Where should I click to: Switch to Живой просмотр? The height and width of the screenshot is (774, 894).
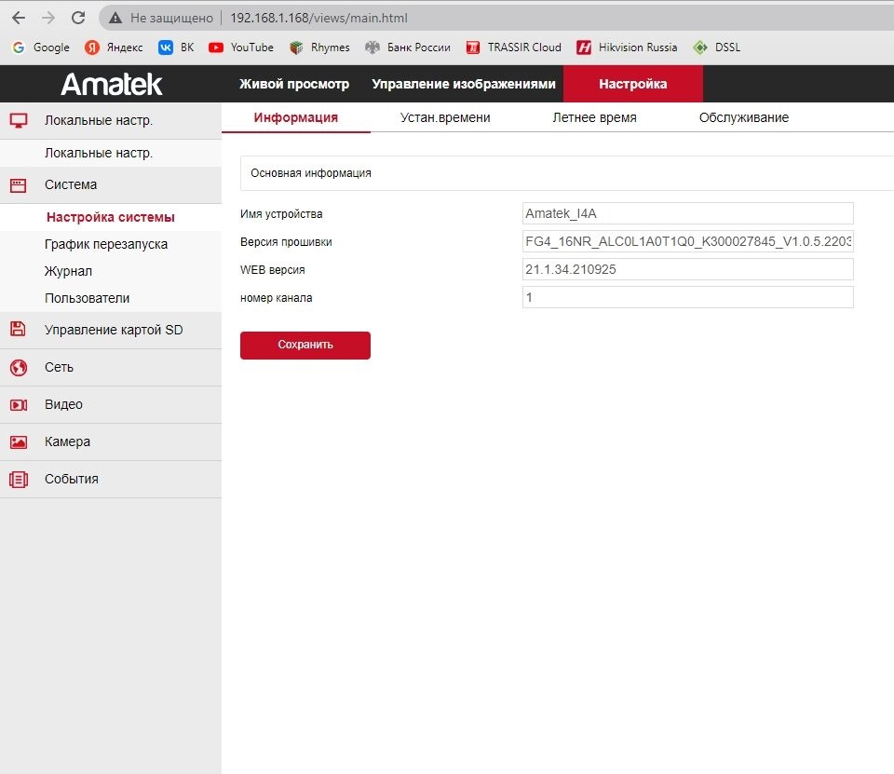click(x=294, y=84)
